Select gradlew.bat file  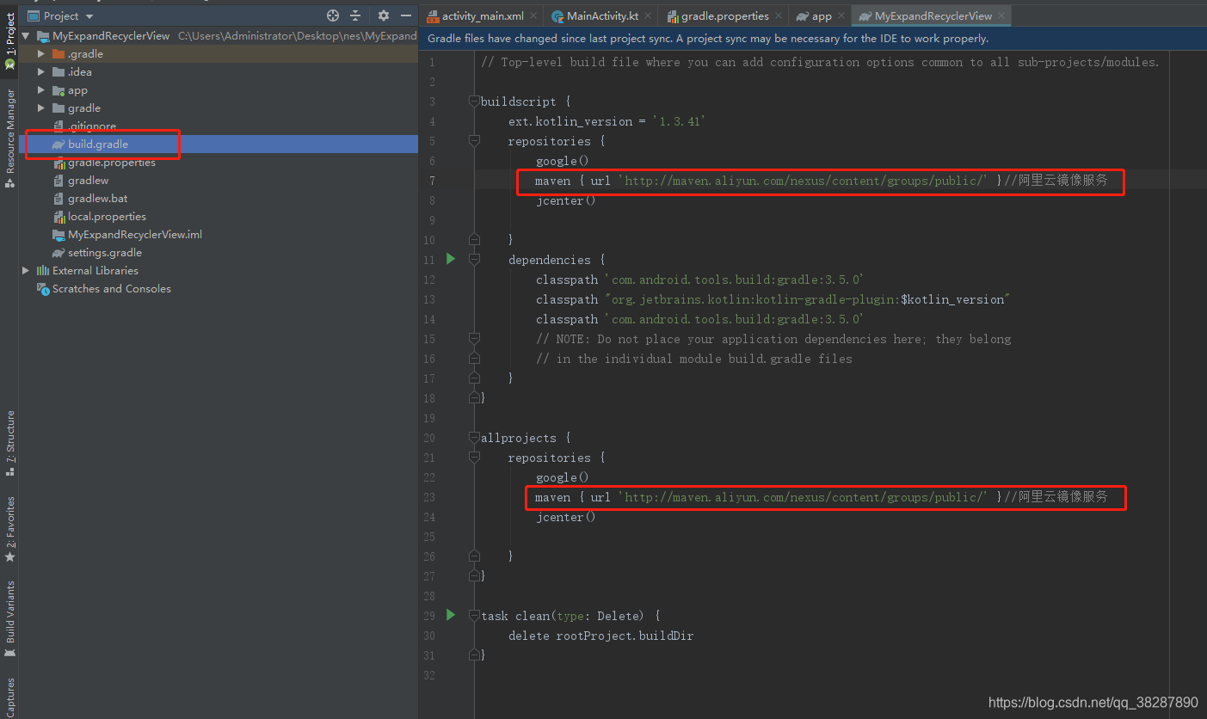(x=97, y=199)
